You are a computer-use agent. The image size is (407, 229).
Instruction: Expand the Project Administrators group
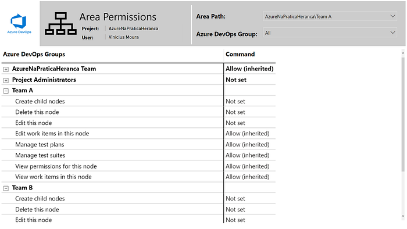click(6, 80)
